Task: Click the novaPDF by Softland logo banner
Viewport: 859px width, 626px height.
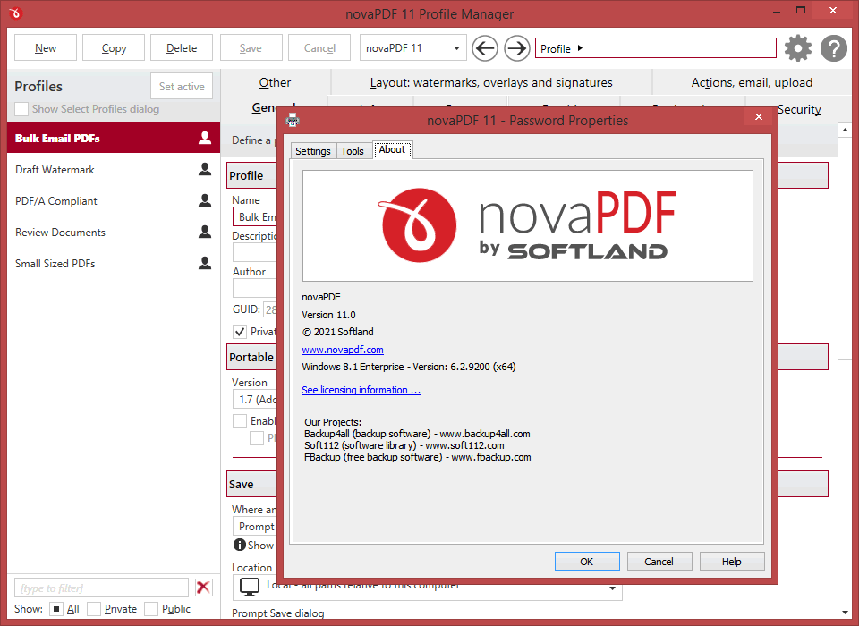Action: tap(528, 225)
